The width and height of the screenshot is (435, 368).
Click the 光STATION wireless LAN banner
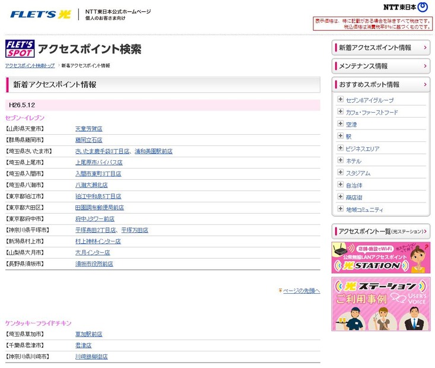click(381, 258)
